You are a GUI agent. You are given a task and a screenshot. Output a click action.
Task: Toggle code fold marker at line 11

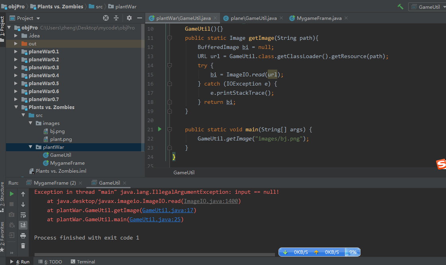coord(169,38)
